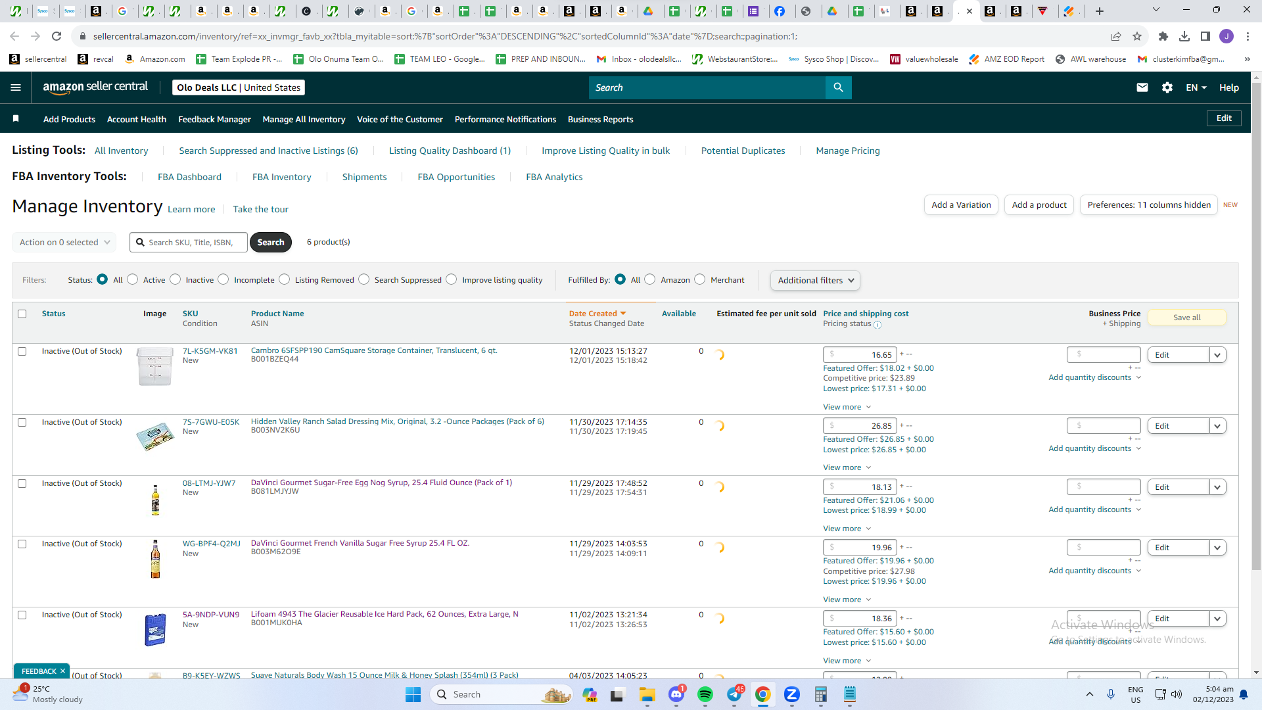Reload the page with browser refresh icon
The height and width of the screenshot is (710, 1262).
coord(57,36)
